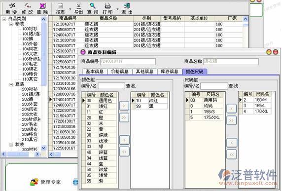Screen dimensions: 282x191
Task: Click the 查询 (search) magnifier icon
Action: click(x=93, y=6)
